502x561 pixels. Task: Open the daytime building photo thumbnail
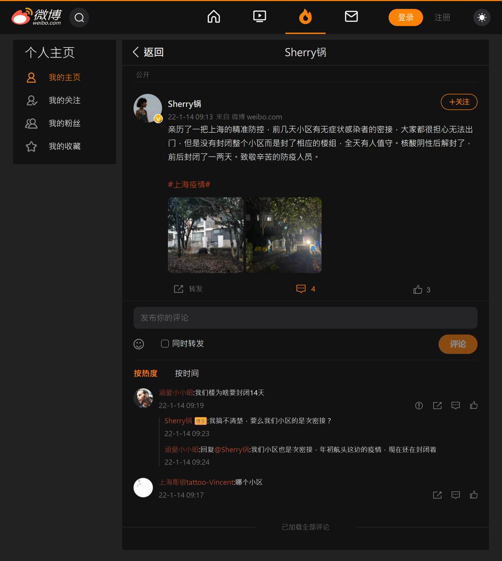[205, 235]
